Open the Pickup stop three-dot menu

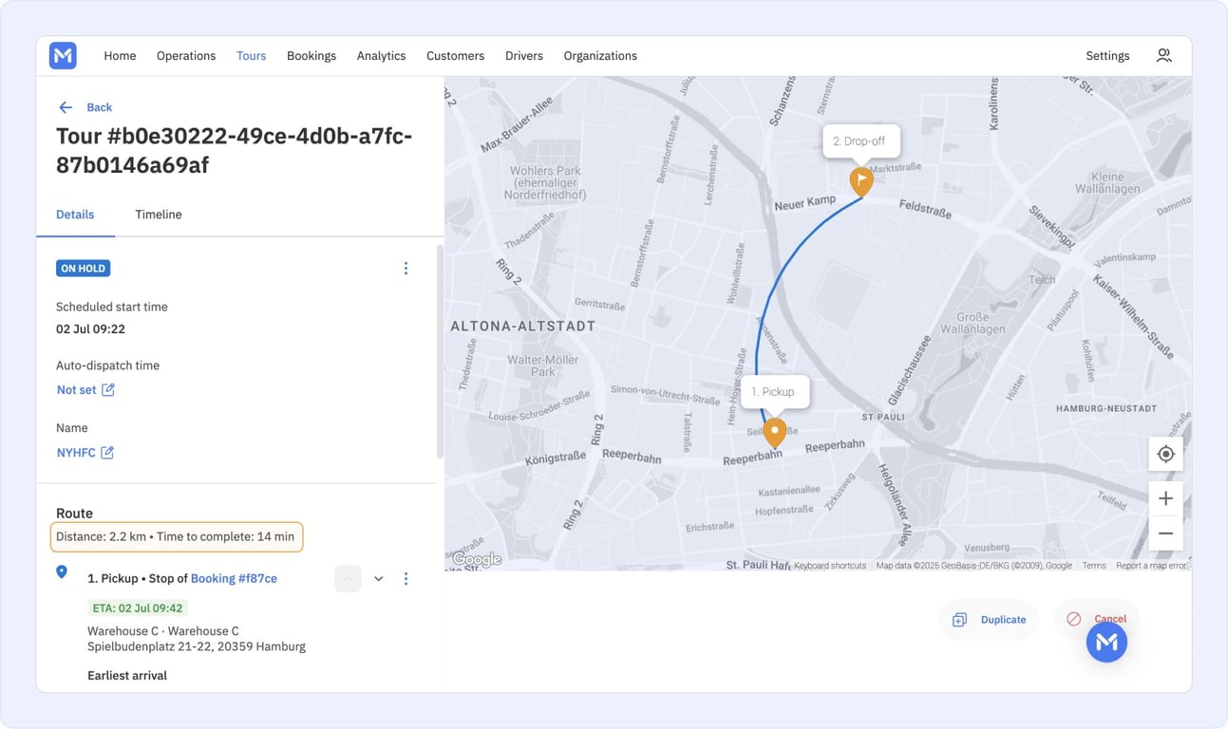tap(406, 579)
